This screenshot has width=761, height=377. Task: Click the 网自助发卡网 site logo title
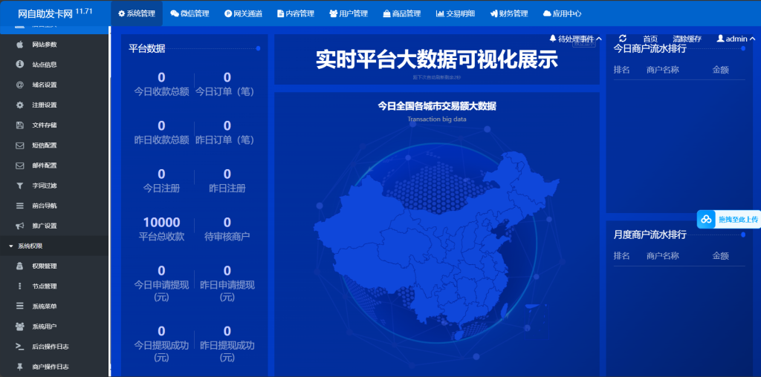(45, 13)
